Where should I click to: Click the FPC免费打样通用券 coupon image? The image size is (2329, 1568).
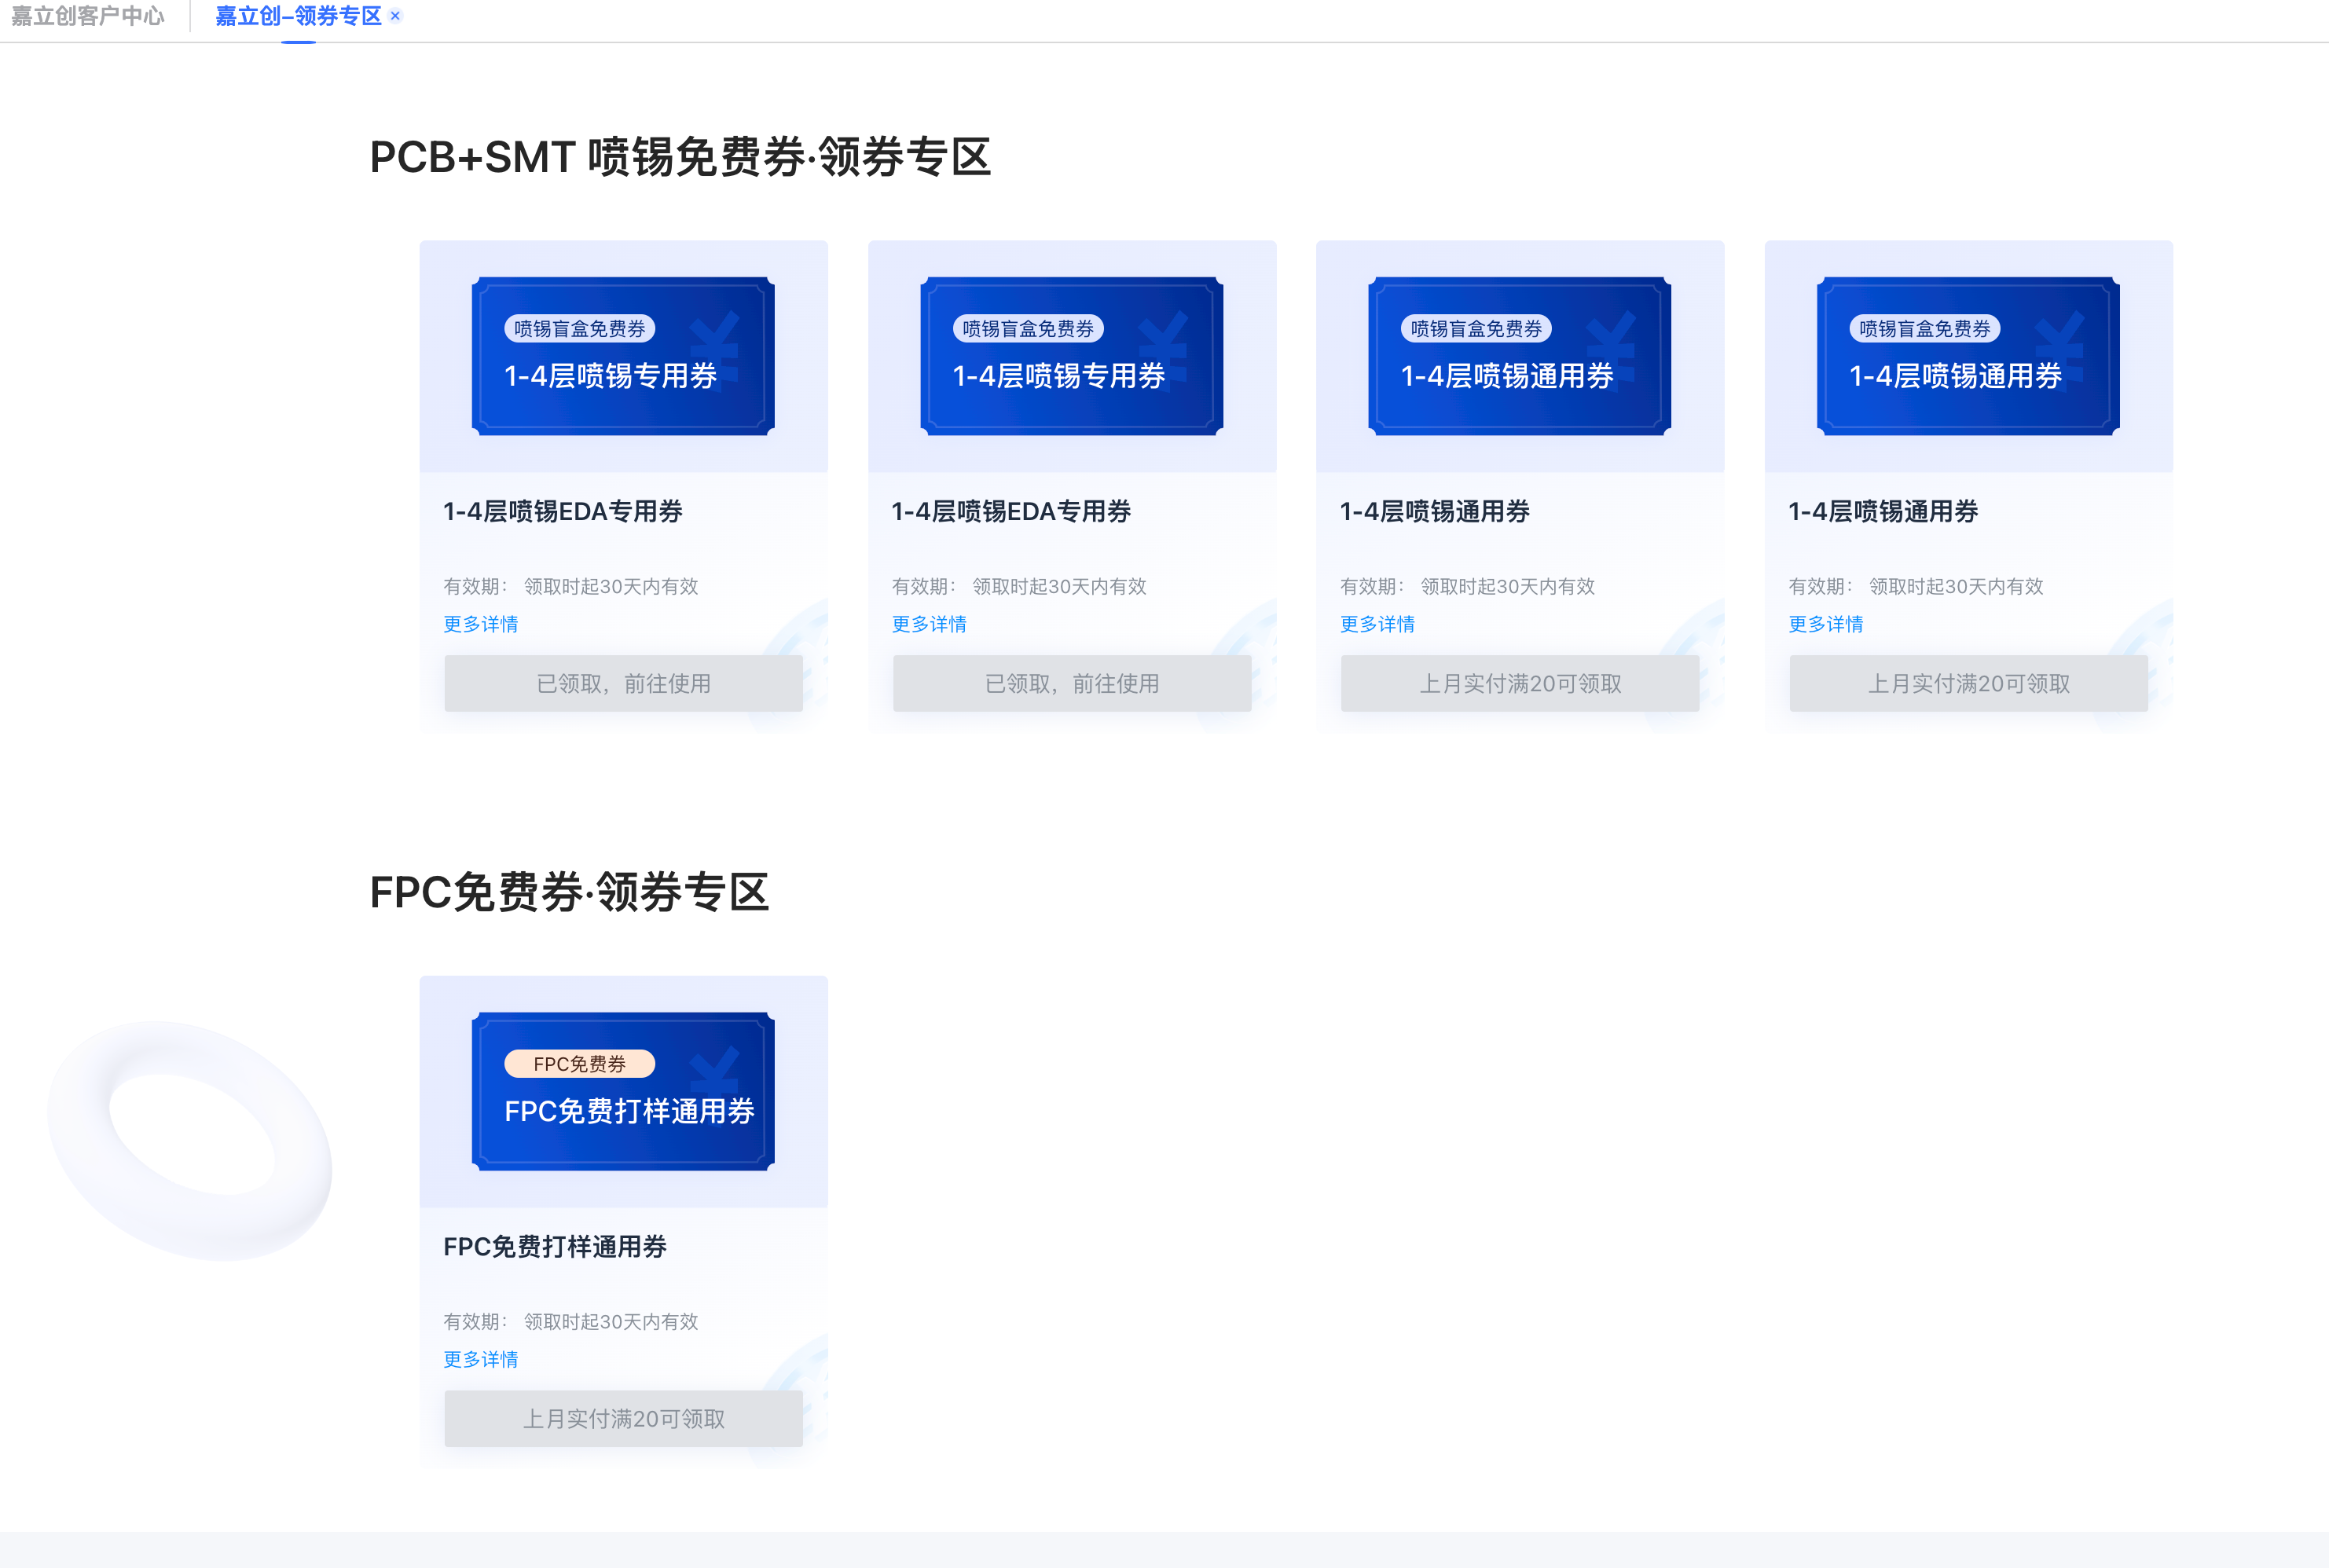point(623,1090)
